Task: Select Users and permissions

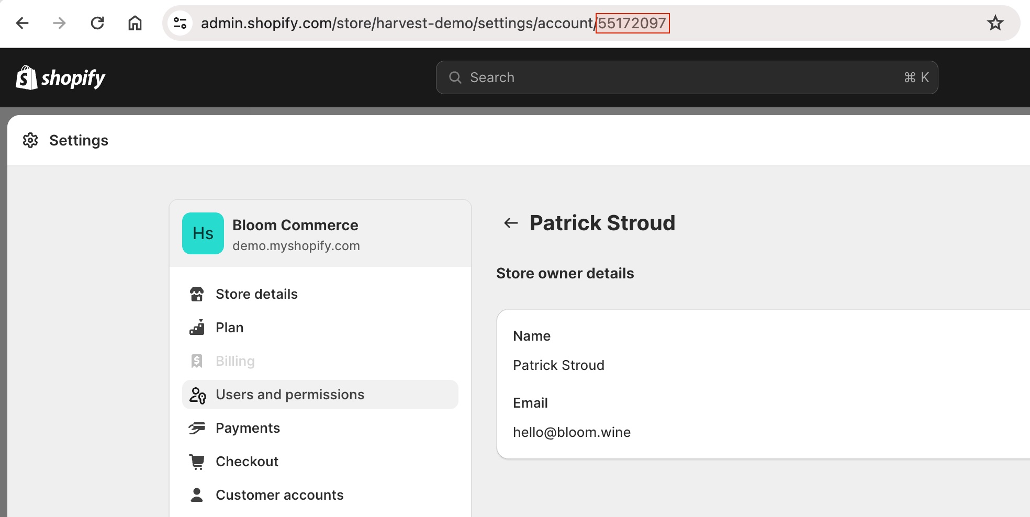Action: pos(290,395)
